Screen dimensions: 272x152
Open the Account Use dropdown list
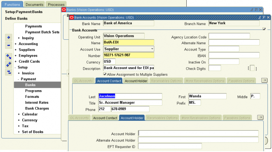[152, 49]
